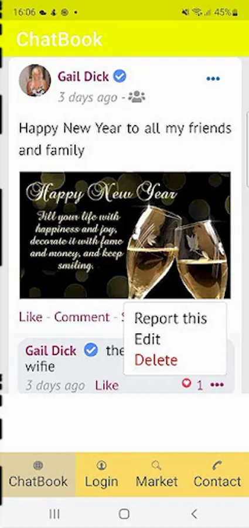Screen dimensions: 249x528
Task: Tap the verified badge beside post author
Action: 120,76
